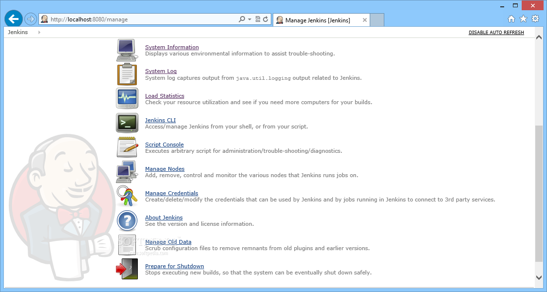Click text 'Displays various environmental information'
Image resolution: width=547 pixels, height=292 pixels.
click(204, 54)
